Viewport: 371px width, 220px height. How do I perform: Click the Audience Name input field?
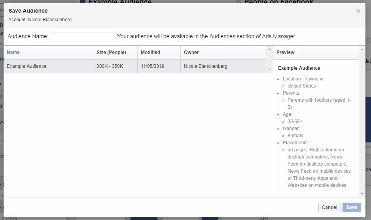click(83, 37)
